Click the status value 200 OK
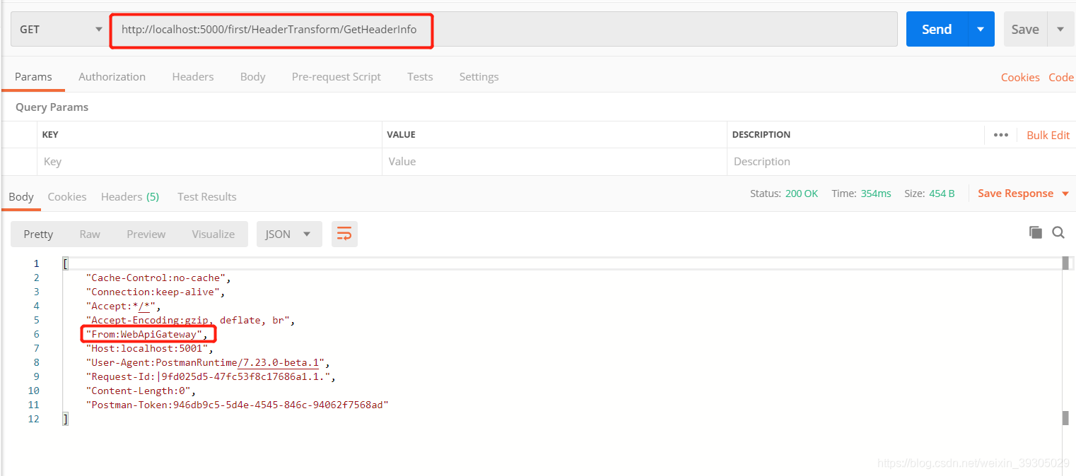Viewport: 1076px width, 476px height. pyautogui.click(x=802, y=194)
